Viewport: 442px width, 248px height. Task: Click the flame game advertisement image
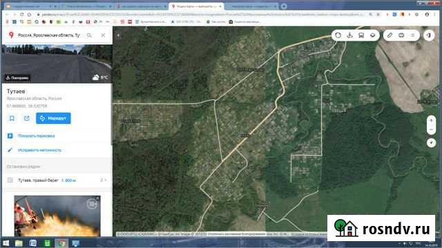tap(57, 216)
